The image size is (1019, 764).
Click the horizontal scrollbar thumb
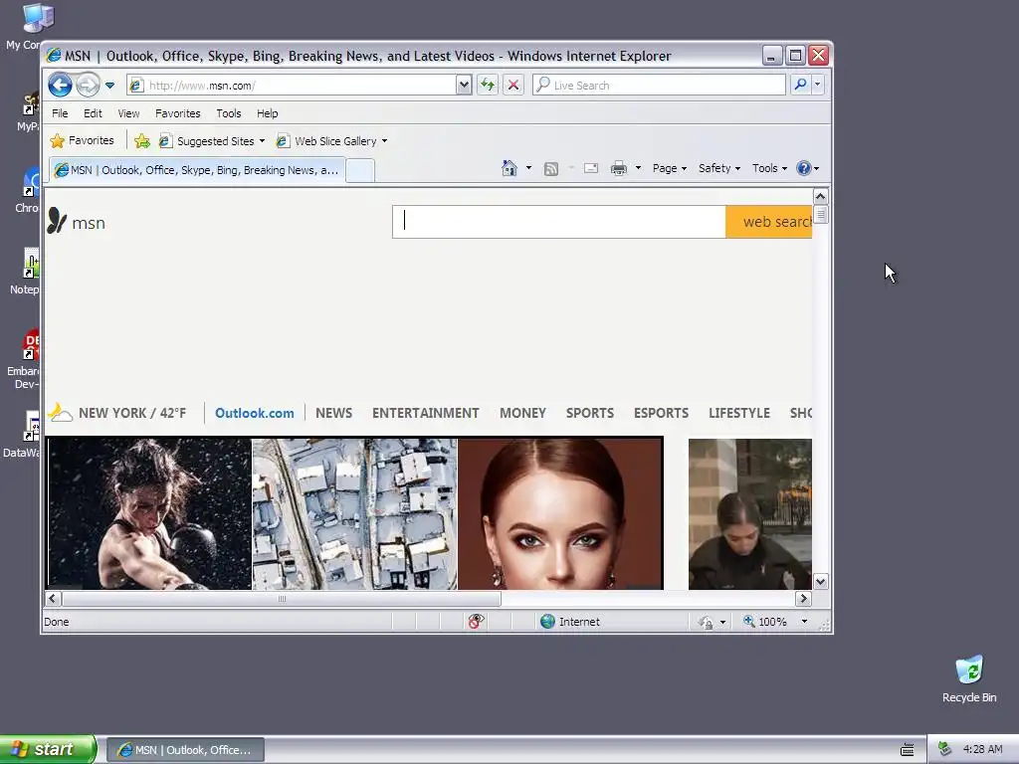tap(281, 598)
